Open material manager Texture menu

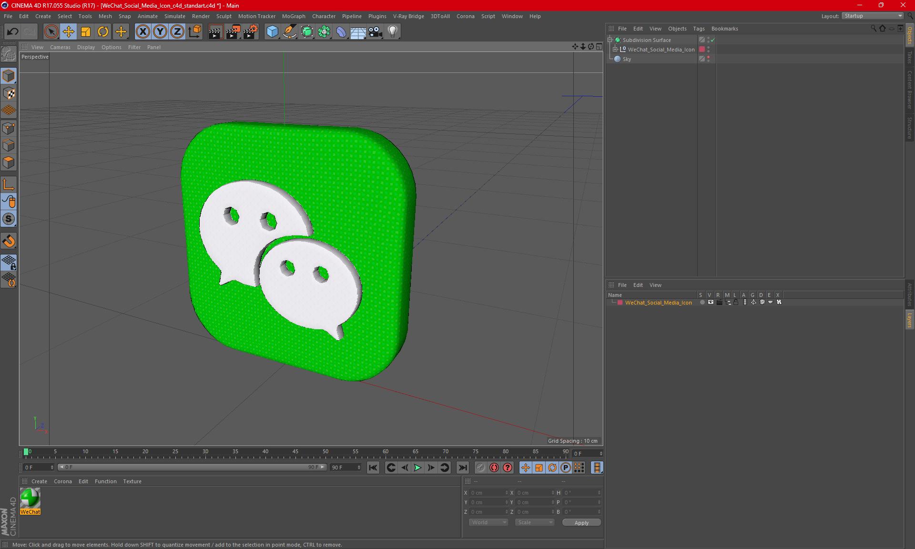tap(132, 481)
